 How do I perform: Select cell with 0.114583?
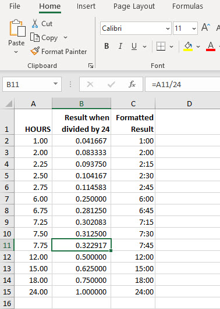81,187
